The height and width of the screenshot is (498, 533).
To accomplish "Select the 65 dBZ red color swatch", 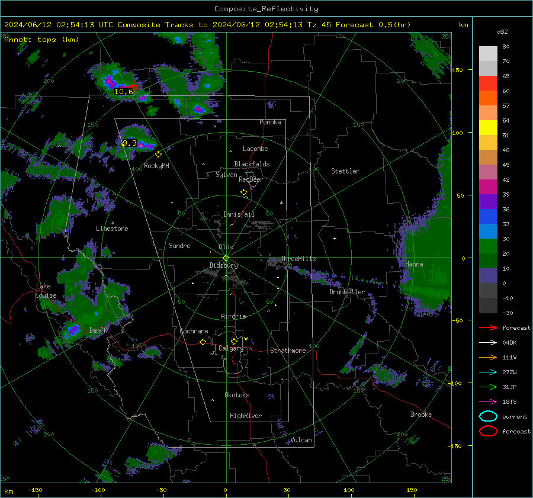I will tap(488, 83).
